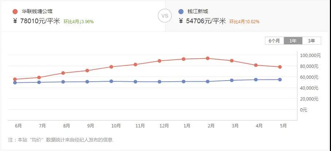
Task: Open the 钱江新城 title link
Action: (x=198, y=12)
